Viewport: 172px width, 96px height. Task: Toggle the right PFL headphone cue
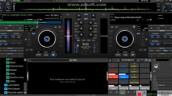(x=94, y=40)
